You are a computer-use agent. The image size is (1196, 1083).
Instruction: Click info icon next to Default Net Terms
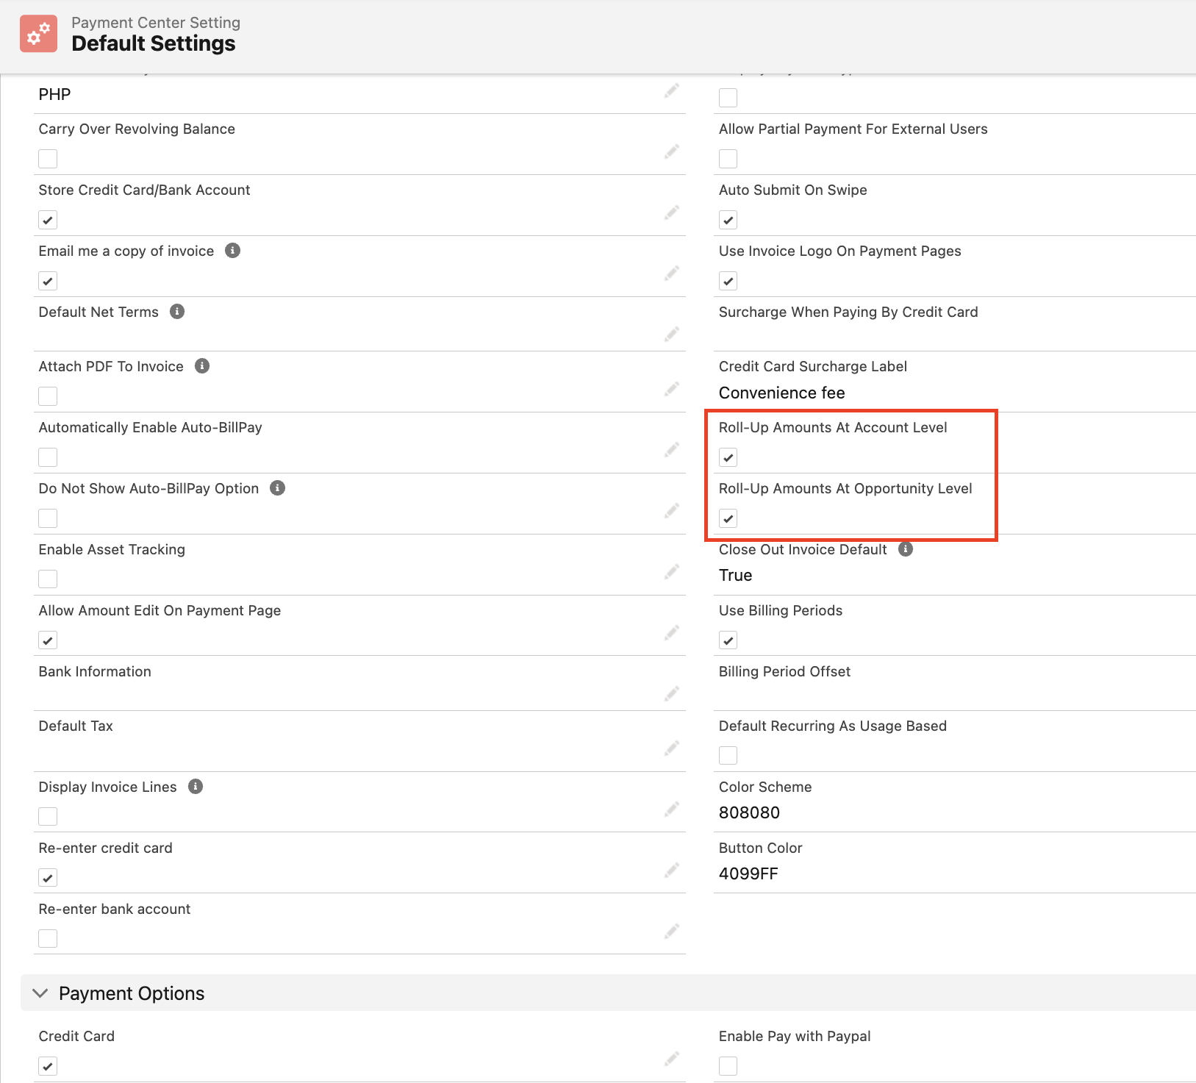tap(177, 312)
